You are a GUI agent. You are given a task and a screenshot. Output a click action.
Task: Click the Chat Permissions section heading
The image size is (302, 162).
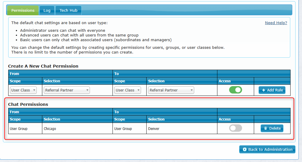point(28,104)
